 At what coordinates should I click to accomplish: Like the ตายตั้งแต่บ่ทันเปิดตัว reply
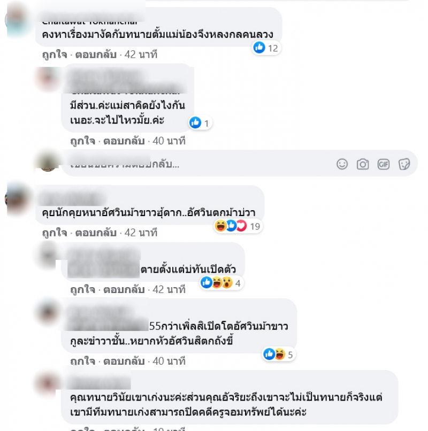tap(82, 289)
